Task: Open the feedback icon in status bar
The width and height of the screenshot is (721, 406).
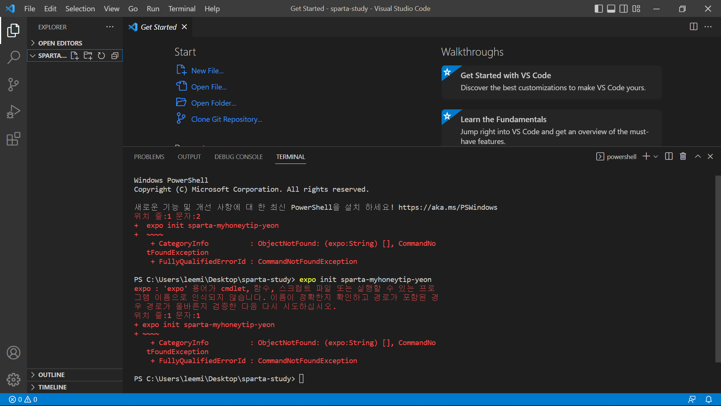Action: tap(692, 399)
